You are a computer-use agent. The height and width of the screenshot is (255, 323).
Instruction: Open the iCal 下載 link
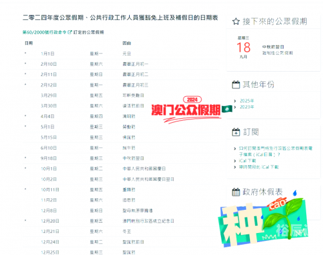(247, 161)
